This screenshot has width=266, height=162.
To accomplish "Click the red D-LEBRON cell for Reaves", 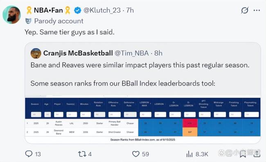I will coord(190,123).
